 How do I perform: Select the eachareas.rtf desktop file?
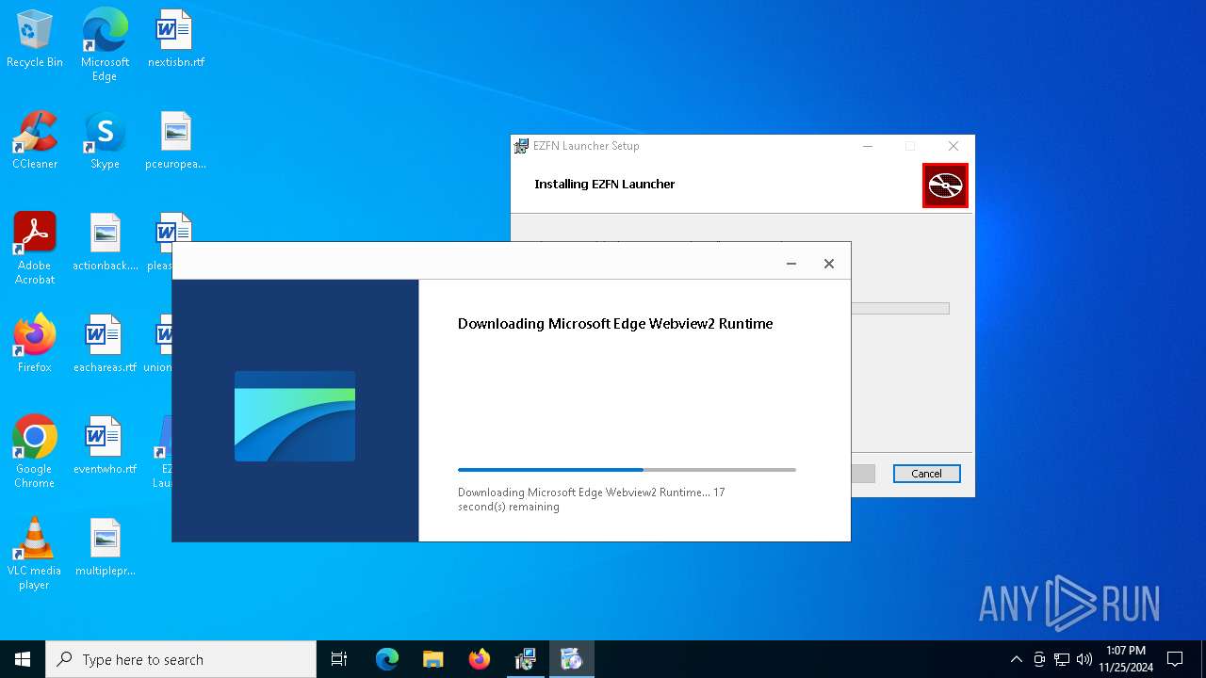pos(105,344)
